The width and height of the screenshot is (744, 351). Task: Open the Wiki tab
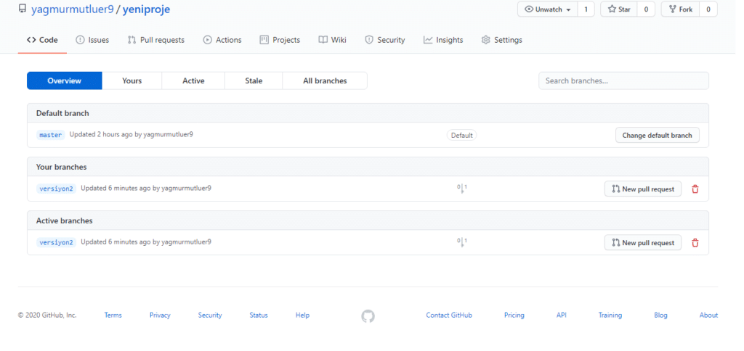tap(332, 41)
